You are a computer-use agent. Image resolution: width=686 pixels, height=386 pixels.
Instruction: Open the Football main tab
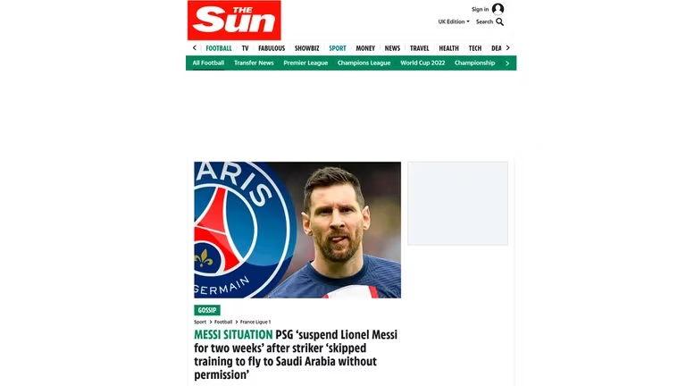pyautogui.click(x=219, y=48)
